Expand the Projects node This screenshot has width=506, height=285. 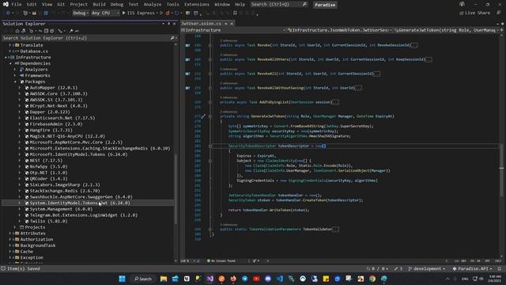(x=15, y=227)
